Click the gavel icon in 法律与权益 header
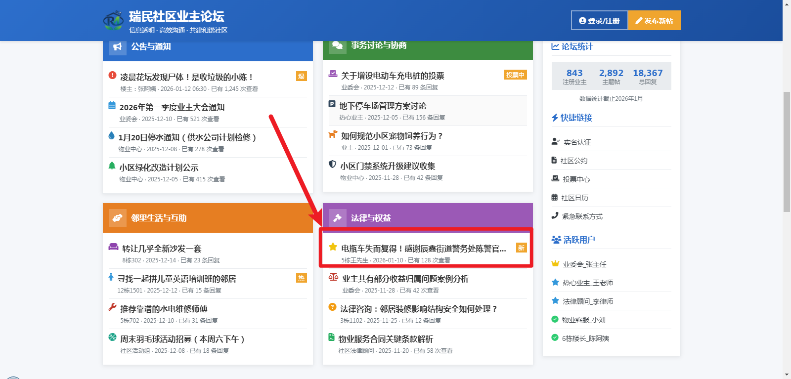The height and width of the screenshot is (379, 791). coord(337,218)
